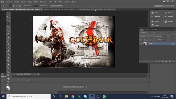Open the Imagen menu
176x99 pixels.
pos(23,2)
